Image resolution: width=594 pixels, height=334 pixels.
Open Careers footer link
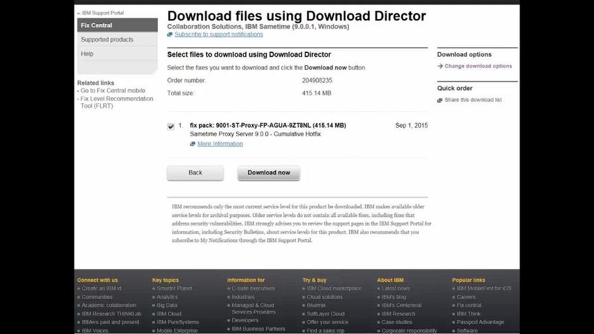tap(466, 297)
